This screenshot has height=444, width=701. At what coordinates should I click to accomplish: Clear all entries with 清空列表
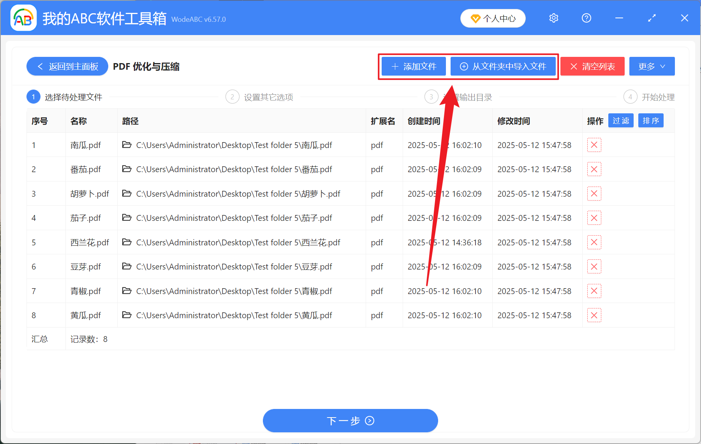[x=592, y=66]
